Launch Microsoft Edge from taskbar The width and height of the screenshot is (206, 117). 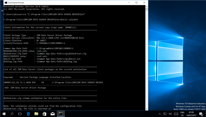[x=28, y=114]
